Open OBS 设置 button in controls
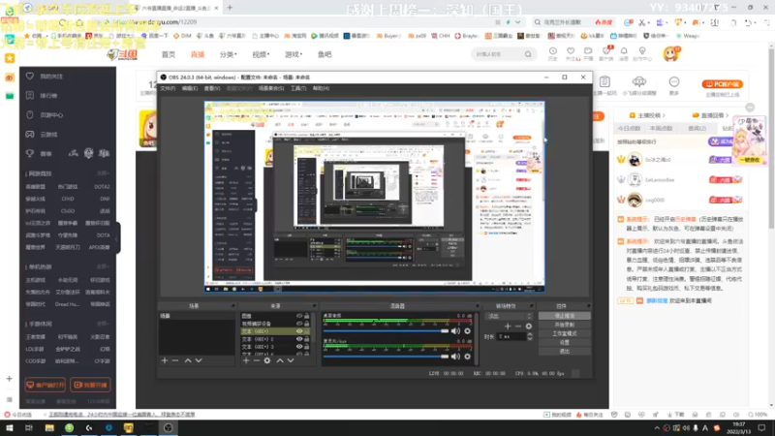The image size is (775, 436). [x=564, y=343]
